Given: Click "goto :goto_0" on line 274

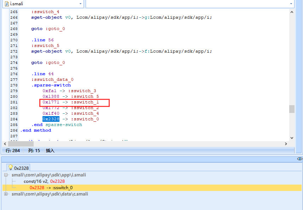Looking at the screenshot, I should (48, 62).
